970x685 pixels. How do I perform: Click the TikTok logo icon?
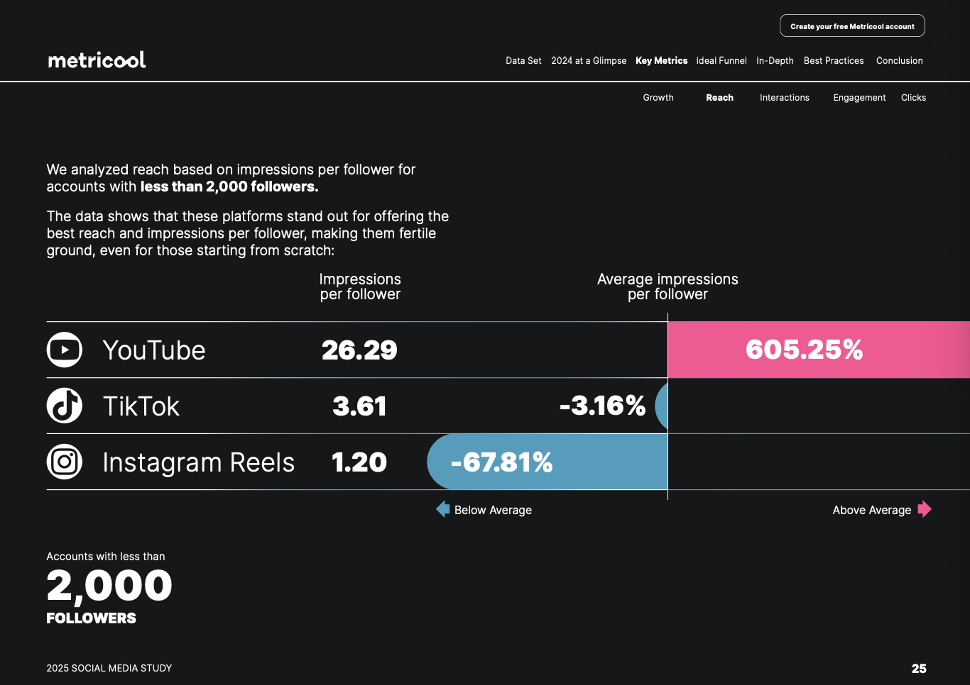point(65,406)
